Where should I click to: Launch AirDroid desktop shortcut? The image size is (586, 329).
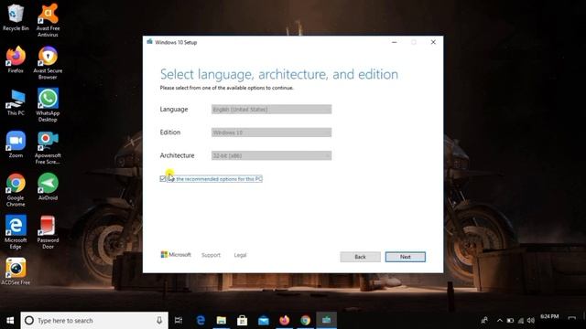pyautogui.click(x=48, y=186)
